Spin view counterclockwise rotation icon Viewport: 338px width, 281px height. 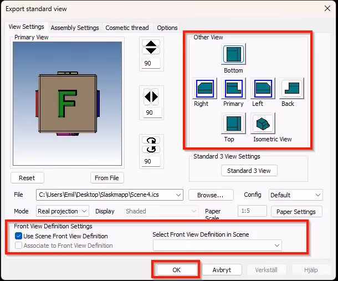(x=151, y=149)
